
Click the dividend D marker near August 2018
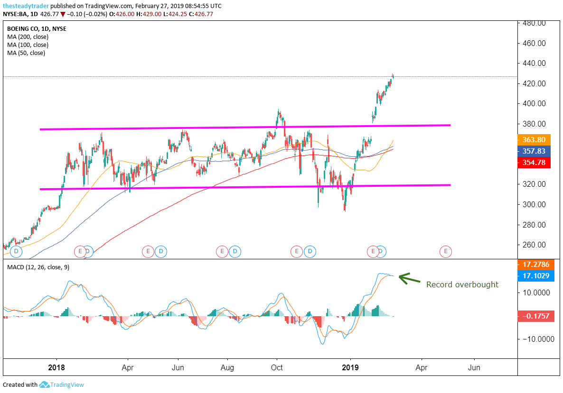[x=235, y=251]
